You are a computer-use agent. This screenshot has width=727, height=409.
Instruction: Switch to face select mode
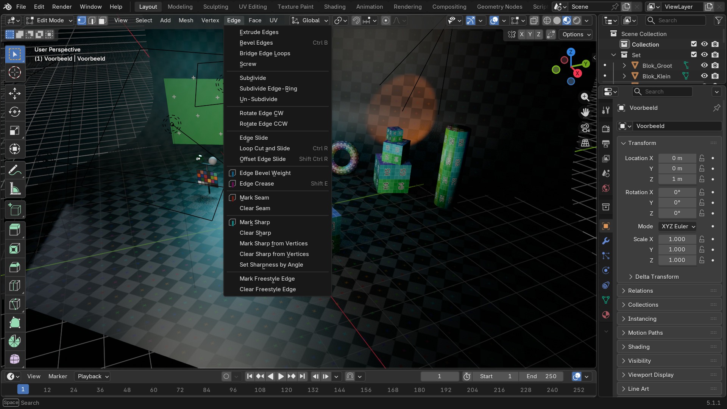pos(102,20)
